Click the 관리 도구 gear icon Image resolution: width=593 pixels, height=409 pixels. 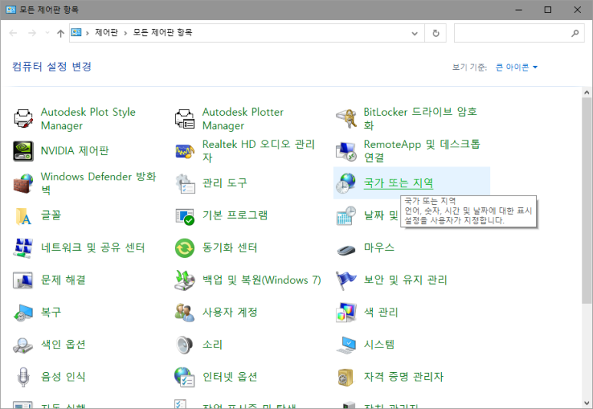pos(185,183)
